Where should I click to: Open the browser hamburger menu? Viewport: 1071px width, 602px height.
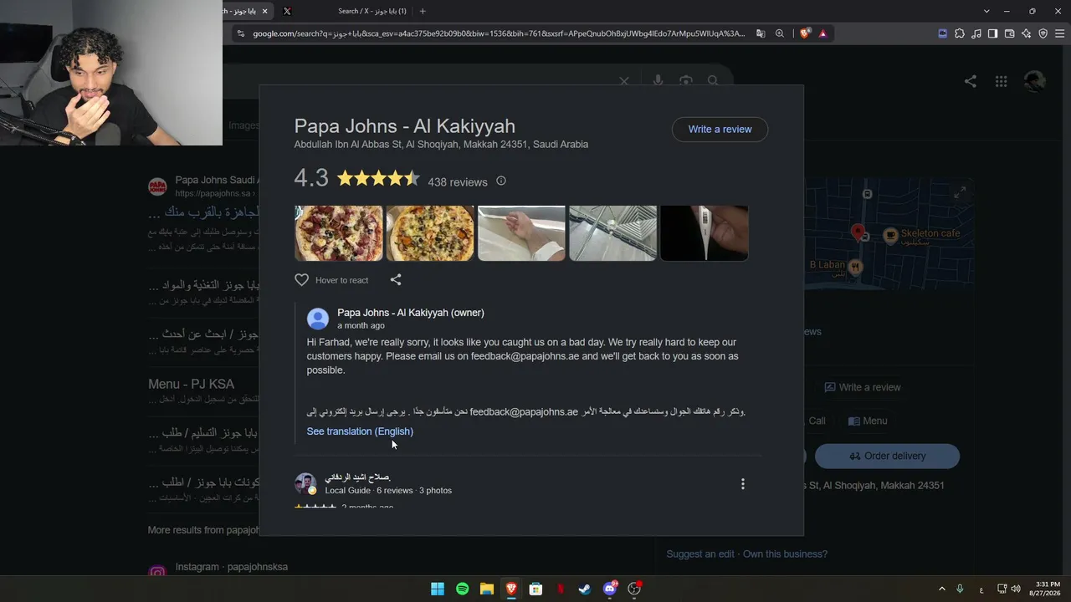click(x=1059, y=33)
